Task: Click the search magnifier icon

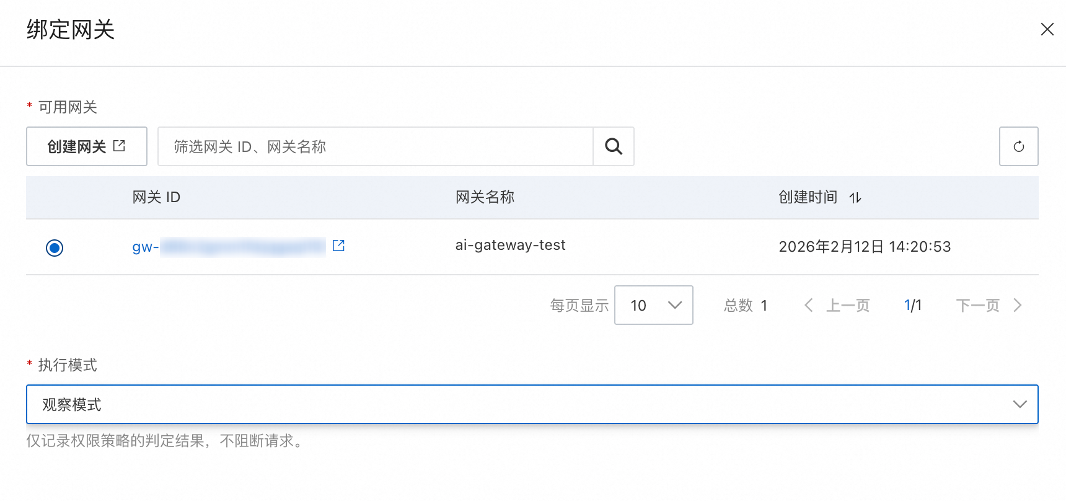Action: click(614, 146)
